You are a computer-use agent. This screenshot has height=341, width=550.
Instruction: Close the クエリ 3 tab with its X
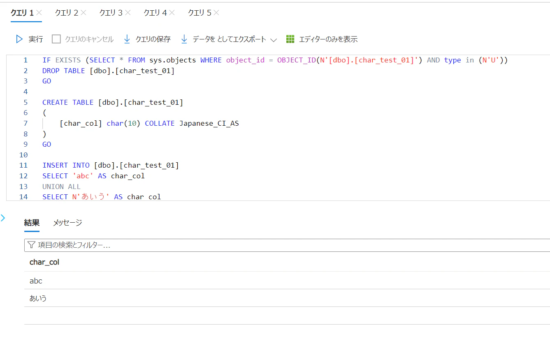coord(128,13)
